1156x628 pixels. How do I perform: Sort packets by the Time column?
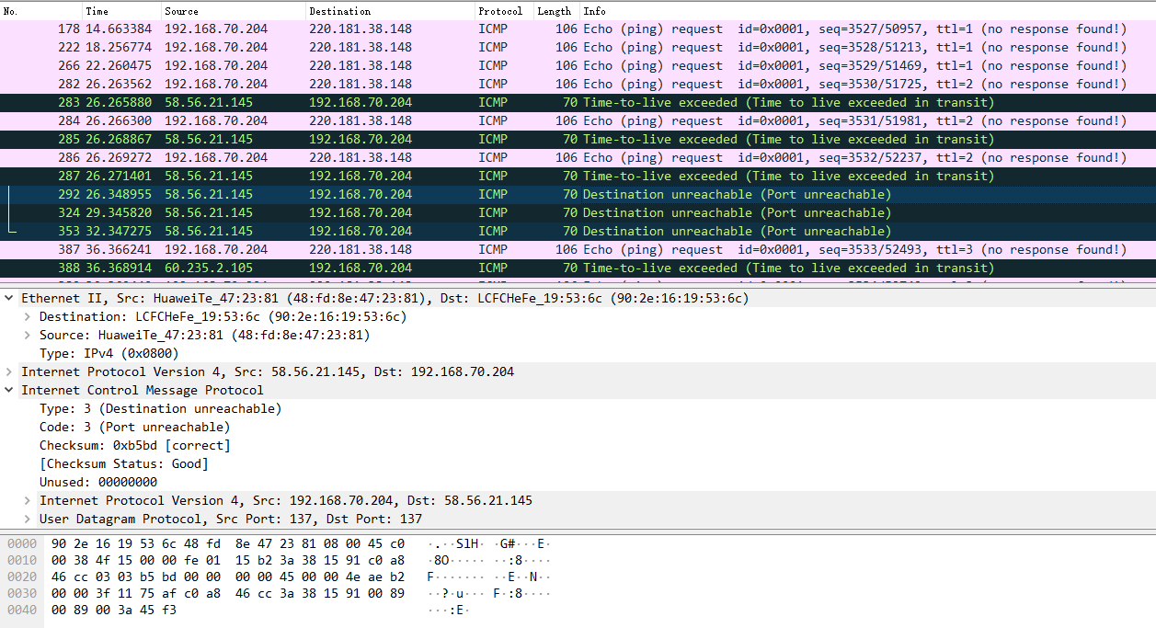coord(97,11)
